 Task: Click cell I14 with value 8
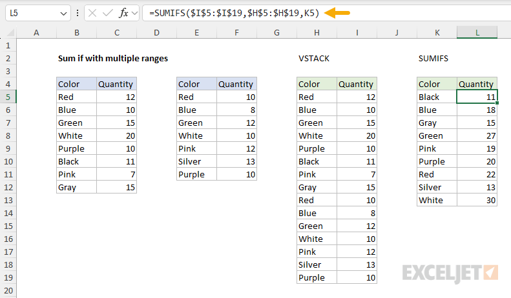pyautogui.click(x=357, y=213)
